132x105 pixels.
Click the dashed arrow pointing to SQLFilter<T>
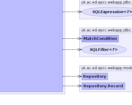72,49
